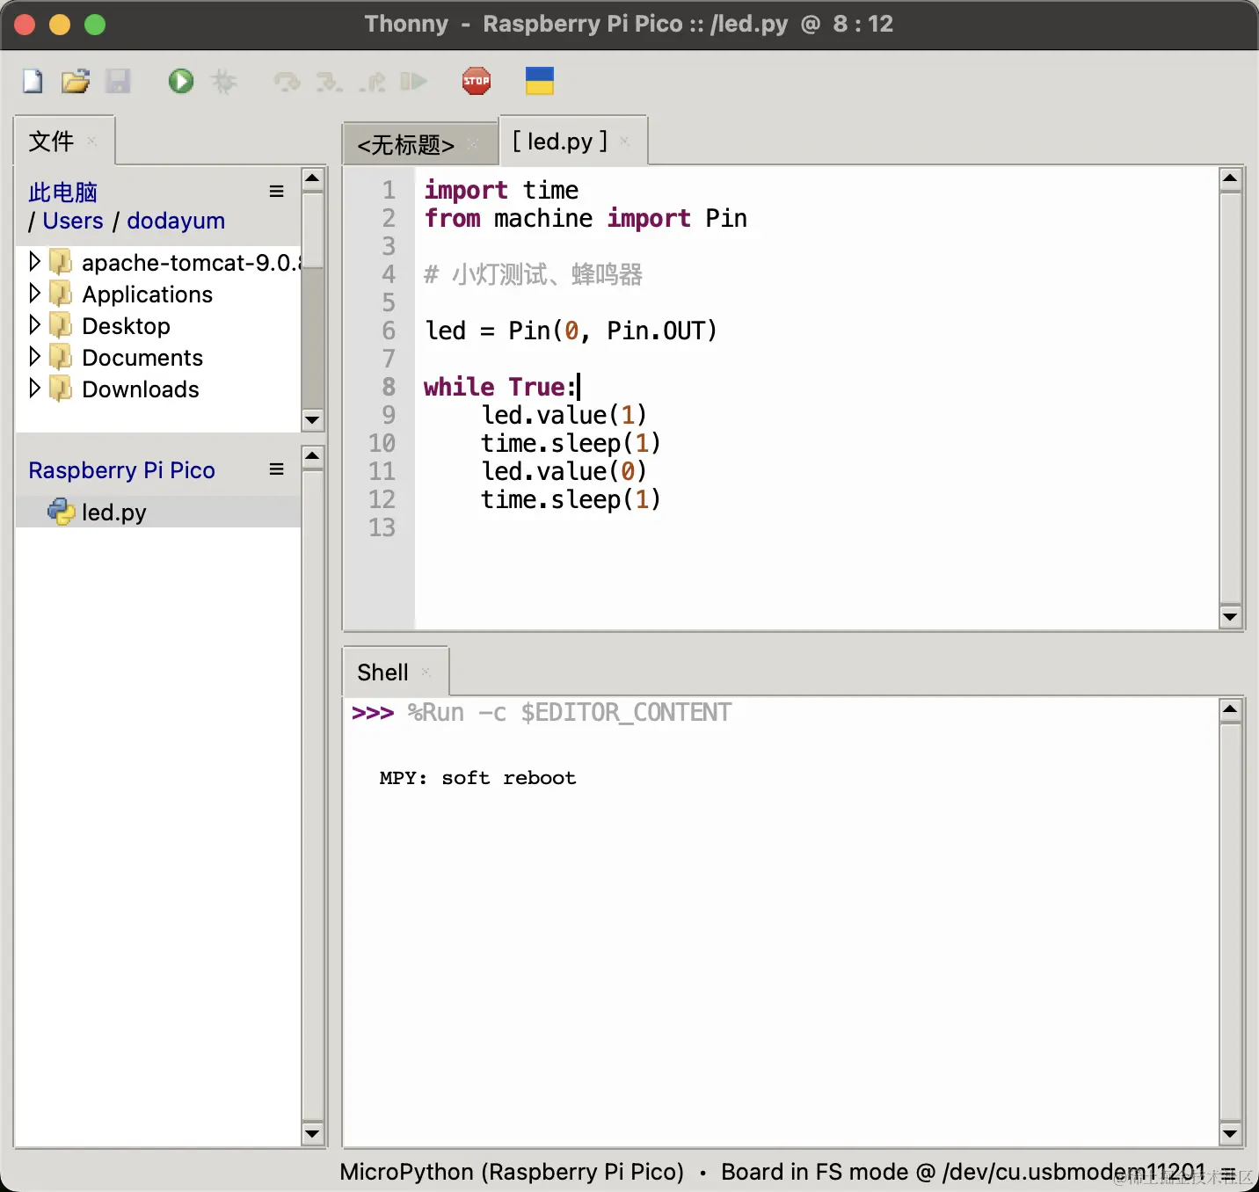1259x1192 pixels.
Task: Click the Step over icon
Action: tap(287, 82)
